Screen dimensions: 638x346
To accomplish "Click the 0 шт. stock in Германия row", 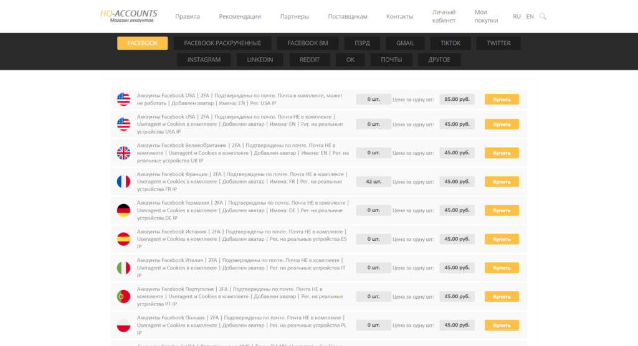I will [374, 210].
